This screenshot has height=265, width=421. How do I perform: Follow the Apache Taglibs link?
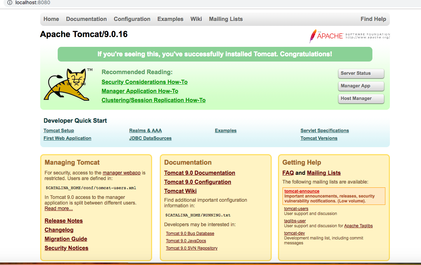[x=358, y=226]
